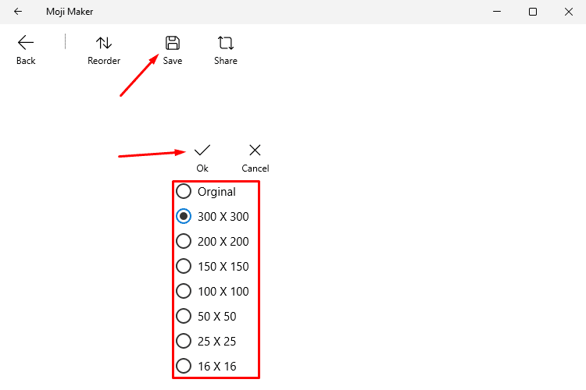Click the title bar back arrow
The width and height of the screenshot is (586, 390).
click(18, 12)
